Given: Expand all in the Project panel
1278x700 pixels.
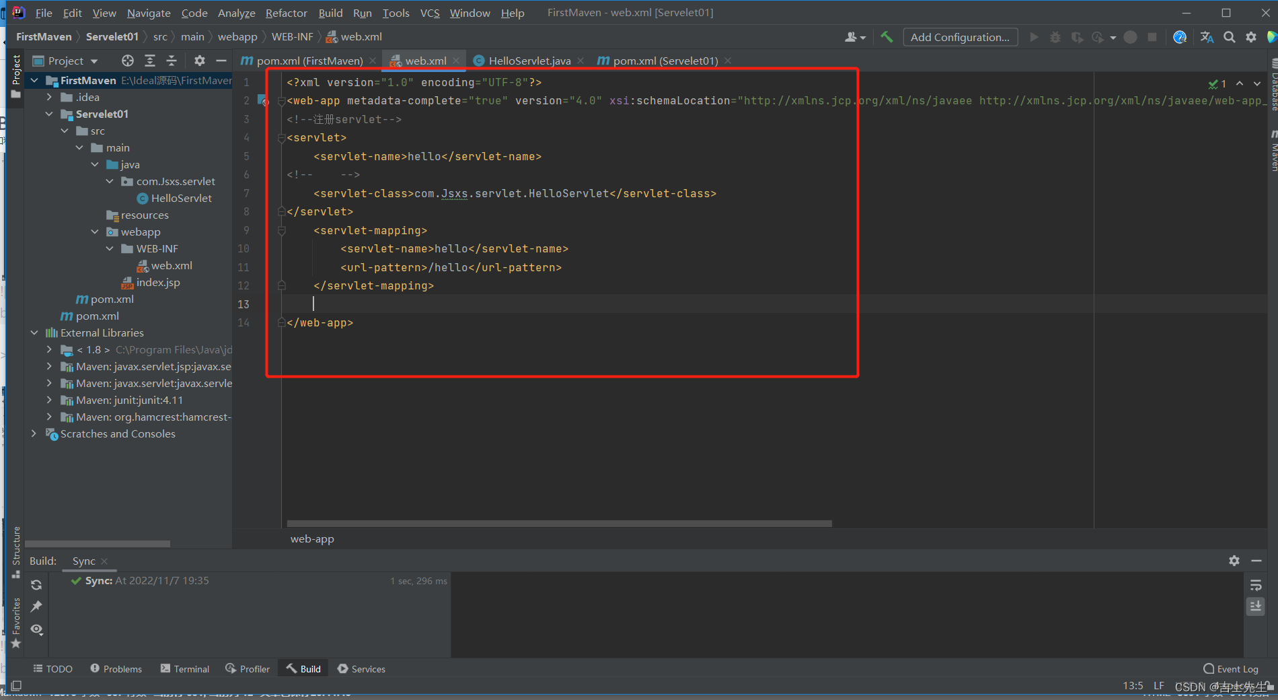Looking at the screenshot, I should tap(150, 61).
